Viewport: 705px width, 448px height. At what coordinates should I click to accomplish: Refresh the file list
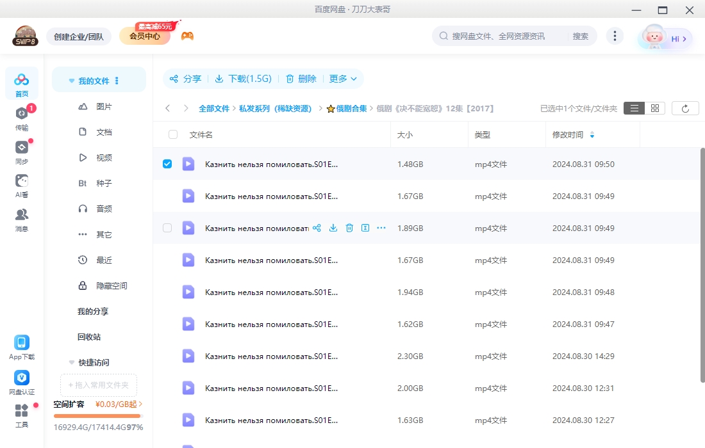point(685,108)
